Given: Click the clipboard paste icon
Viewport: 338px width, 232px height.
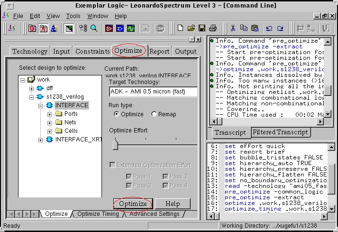Looking at the screenshot, I should coord(255,28).
